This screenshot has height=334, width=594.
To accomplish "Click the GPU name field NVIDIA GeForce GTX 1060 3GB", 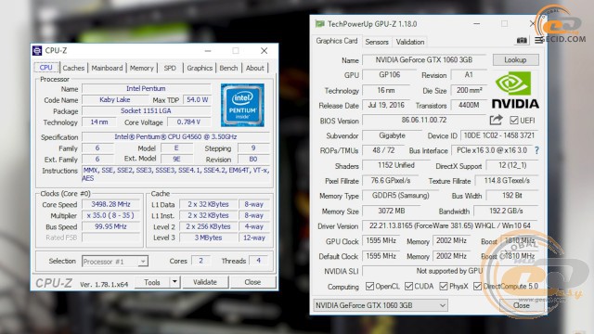I will point(424,59).
